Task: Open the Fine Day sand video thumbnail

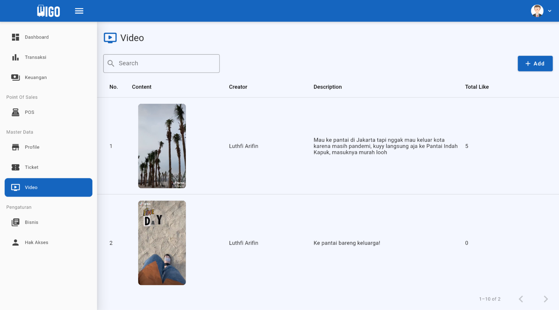Action: click(162, 243)
